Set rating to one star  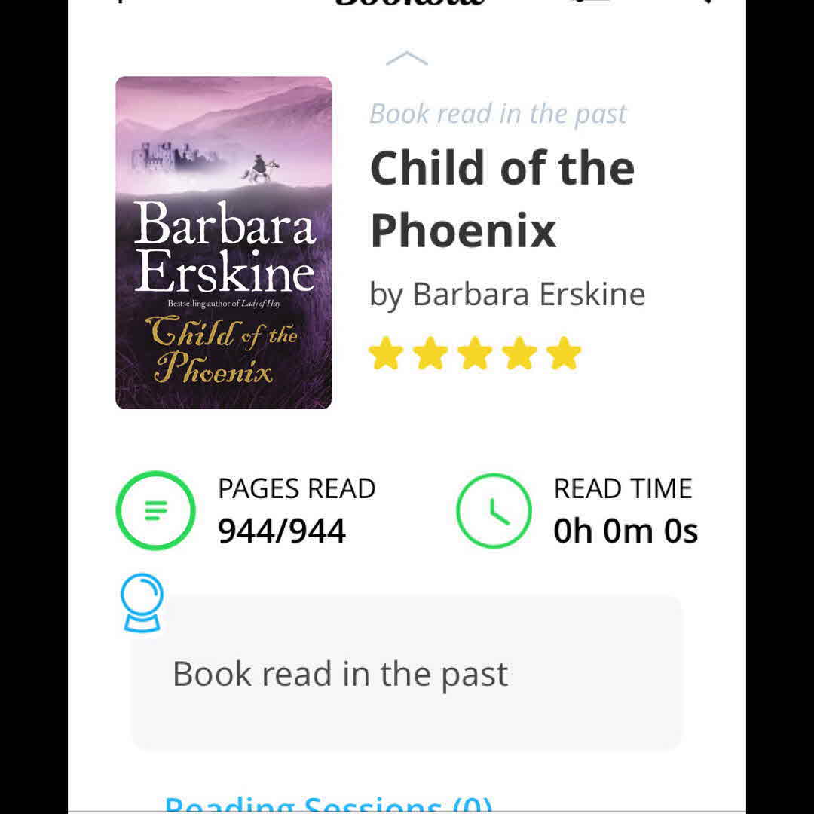pyautogui.click(x=386, y=354)
